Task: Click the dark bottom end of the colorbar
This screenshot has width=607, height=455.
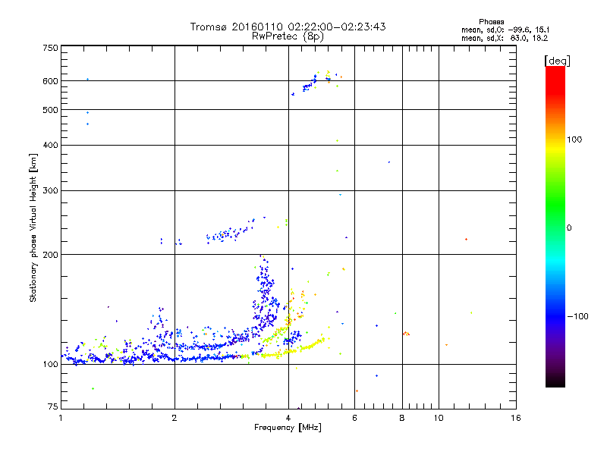Action: [x=555, y=379]
